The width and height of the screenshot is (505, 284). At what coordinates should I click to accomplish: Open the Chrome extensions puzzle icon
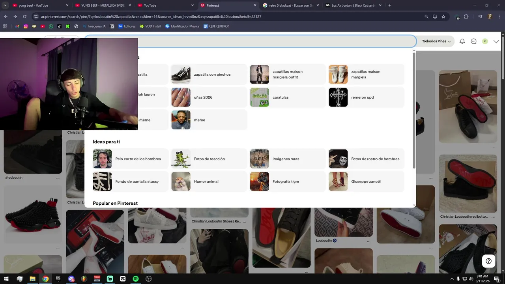pyautogui.click(x=466, y=17)
